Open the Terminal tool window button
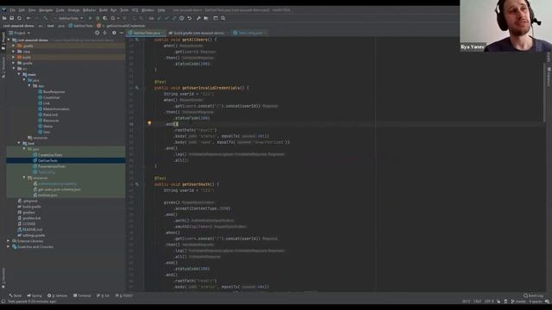 point(82,295)
